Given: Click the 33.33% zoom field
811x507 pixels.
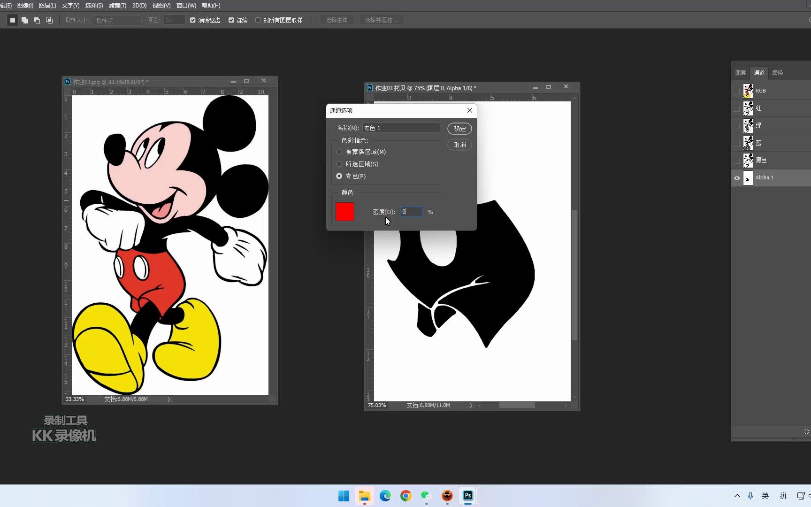Looking at the screenshot, I should pyautogui.click(x=75, y=399).
